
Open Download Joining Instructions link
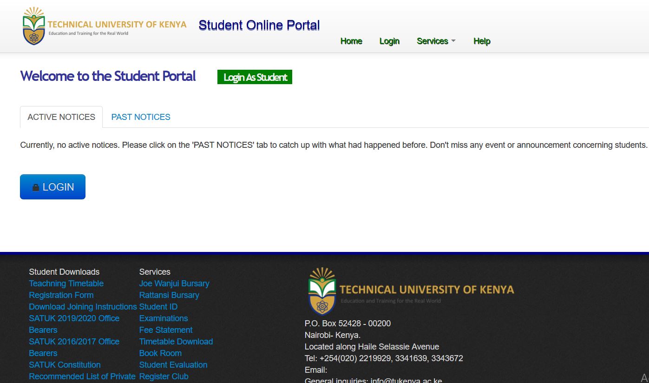tap(83, 307)
